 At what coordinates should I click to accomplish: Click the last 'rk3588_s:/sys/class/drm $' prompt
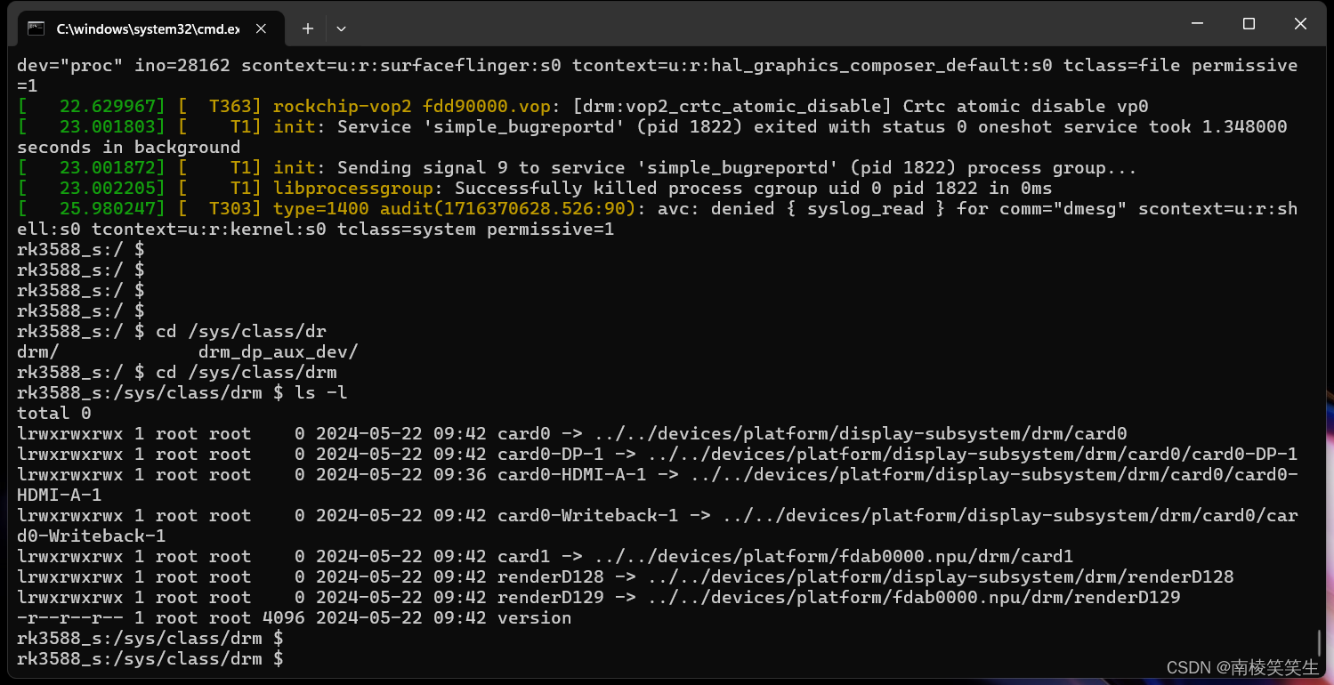[x=150, y=658]
